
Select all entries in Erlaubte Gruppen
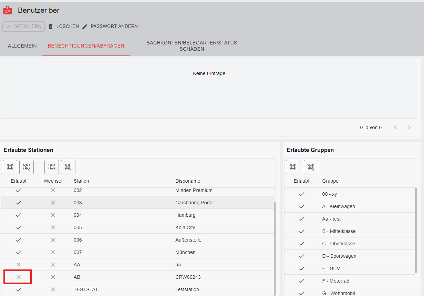(293, 167)
